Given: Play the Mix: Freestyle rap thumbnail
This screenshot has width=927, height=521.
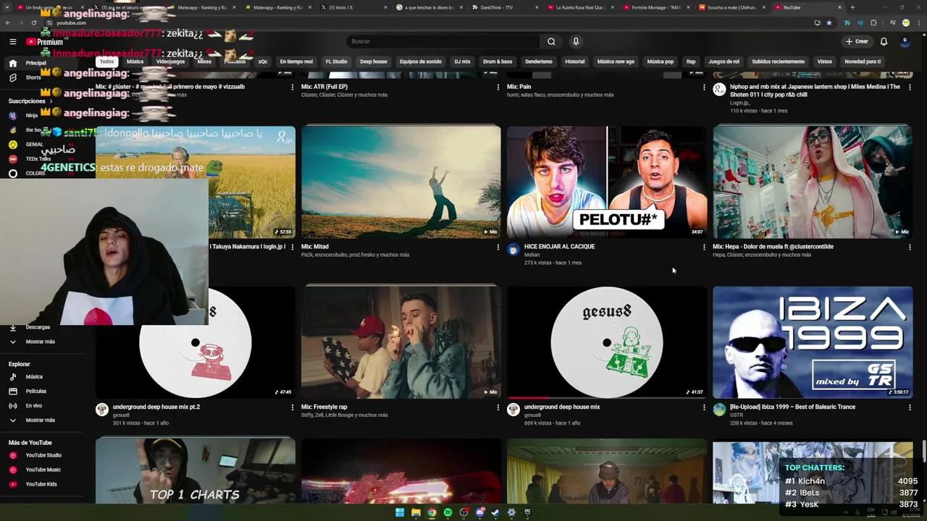Looking at the screenshot, I should pos(400,342).
